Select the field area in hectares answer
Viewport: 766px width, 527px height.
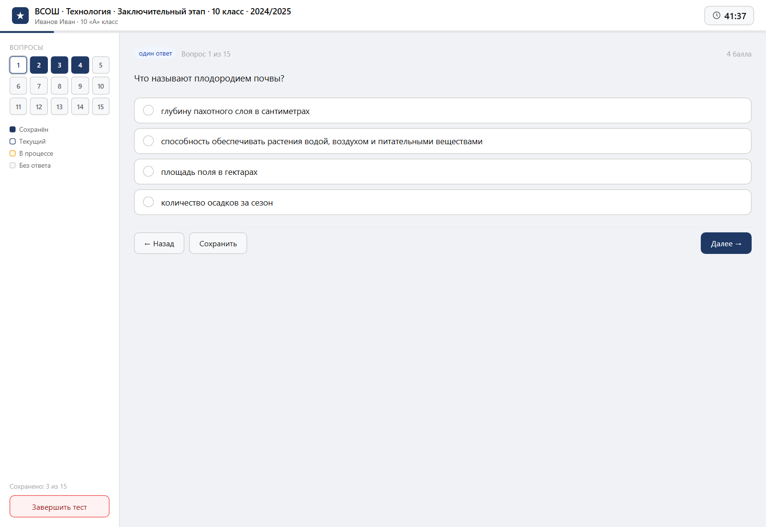[442, 172]
